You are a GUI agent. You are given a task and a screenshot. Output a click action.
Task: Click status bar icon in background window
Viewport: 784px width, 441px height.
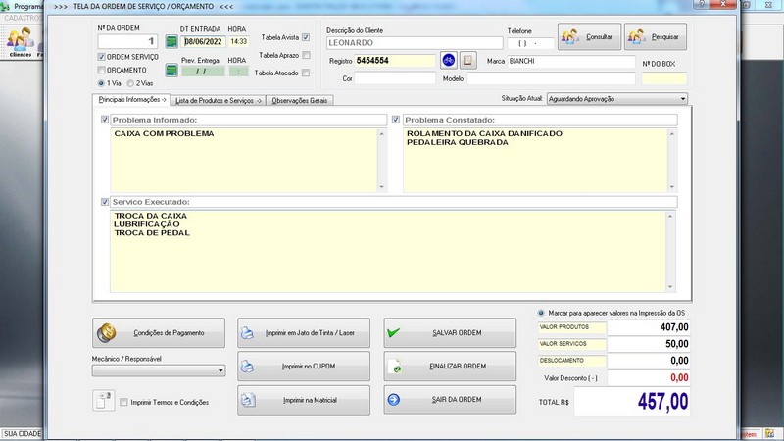point(770,433)
